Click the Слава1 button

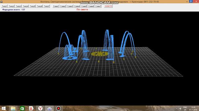point(56,6)
